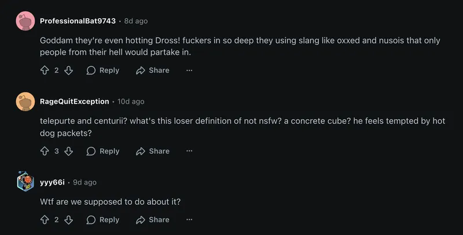Screen dimensions: 463x235
Task: Click RageQuitException's avatar image
Action: tap(25, 101)
